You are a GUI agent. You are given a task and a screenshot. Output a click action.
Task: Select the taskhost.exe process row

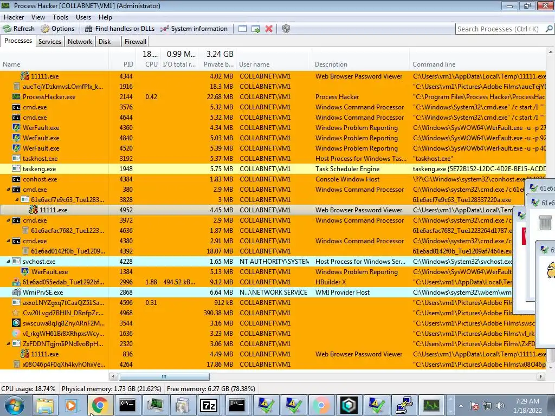273,159
